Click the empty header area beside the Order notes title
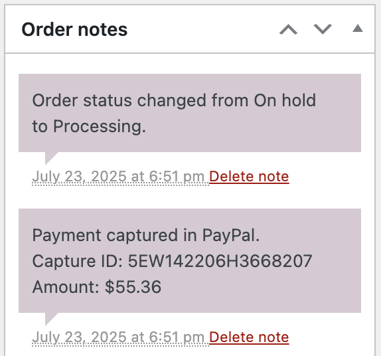 click(x=203, y=29)
